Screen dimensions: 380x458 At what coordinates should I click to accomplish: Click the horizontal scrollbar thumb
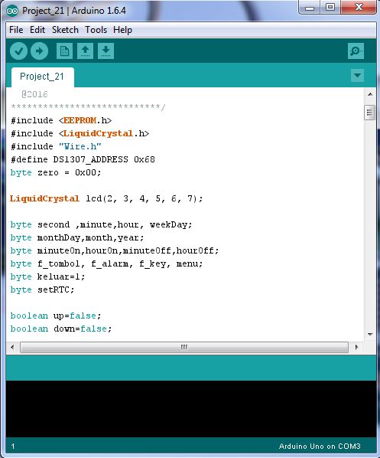[184, 347]
